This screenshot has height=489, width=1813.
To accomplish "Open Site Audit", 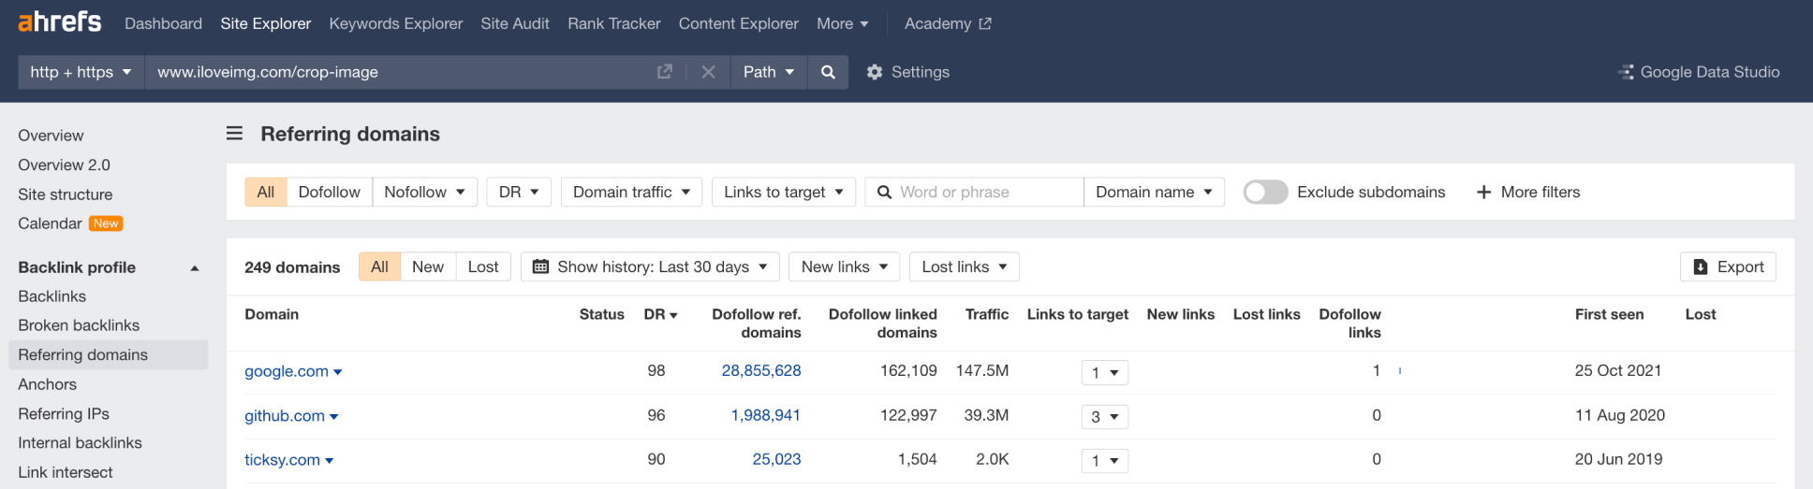I will click(x=515, y=23).
